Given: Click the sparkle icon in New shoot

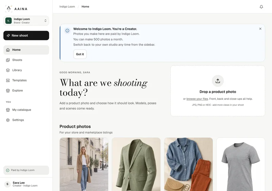Looking at the screenshot, I should coord(8,36).
